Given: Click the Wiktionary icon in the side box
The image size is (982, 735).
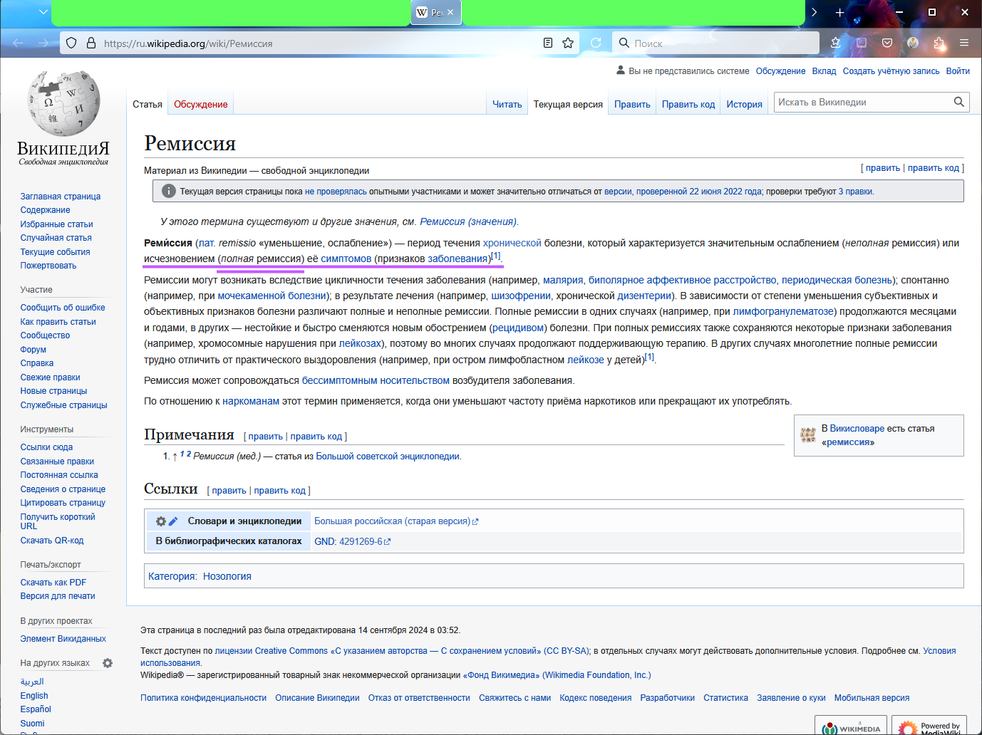Looking at the screenshot, I should click(808, 435).
